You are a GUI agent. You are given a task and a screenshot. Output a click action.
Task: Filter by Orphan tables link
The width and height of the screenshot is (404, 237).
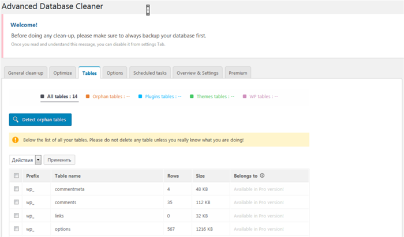111,96
